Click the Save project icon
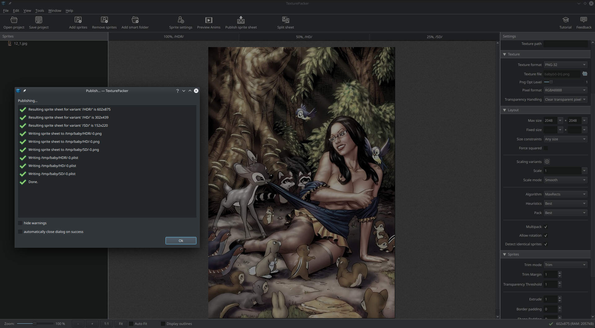Viewport: 595px width, 328px height. (x=39, y=20)
